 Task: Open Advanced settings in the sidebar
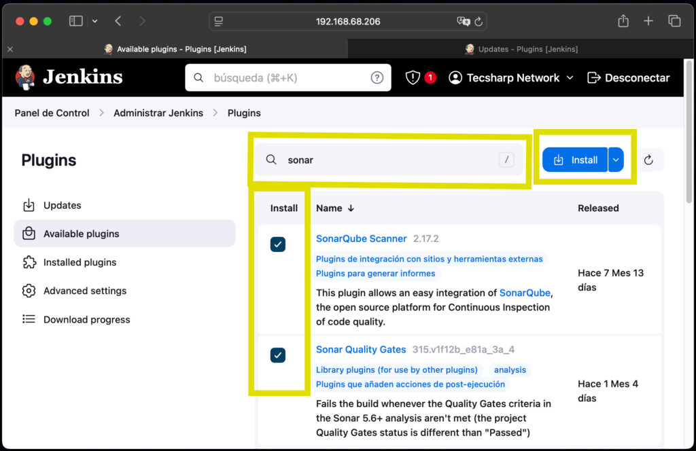[125, 291]
